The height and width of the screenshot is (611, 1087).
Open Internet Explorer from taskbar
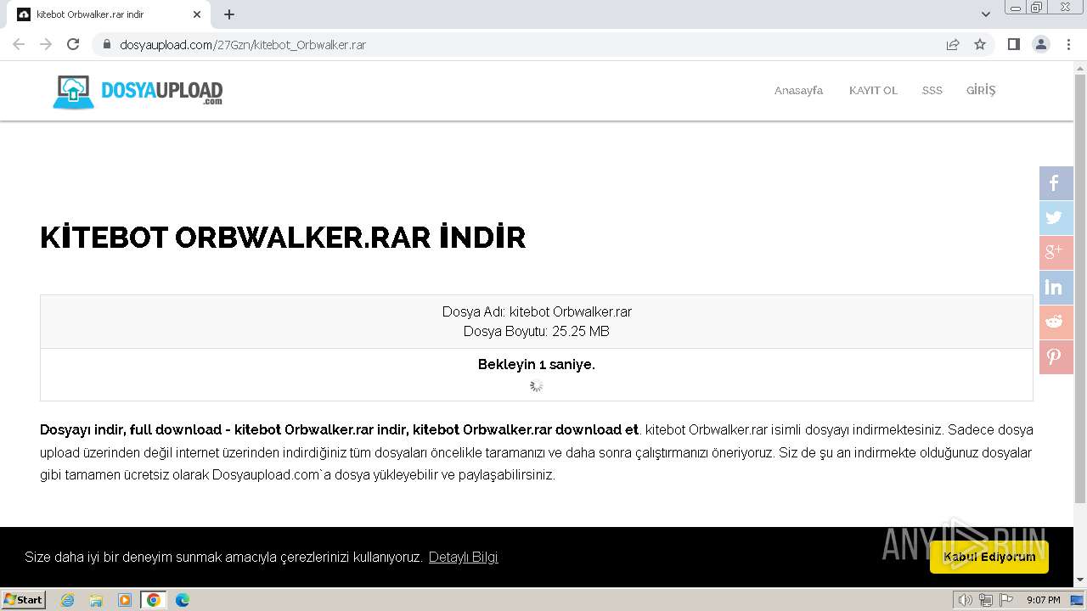coord(68,600)
